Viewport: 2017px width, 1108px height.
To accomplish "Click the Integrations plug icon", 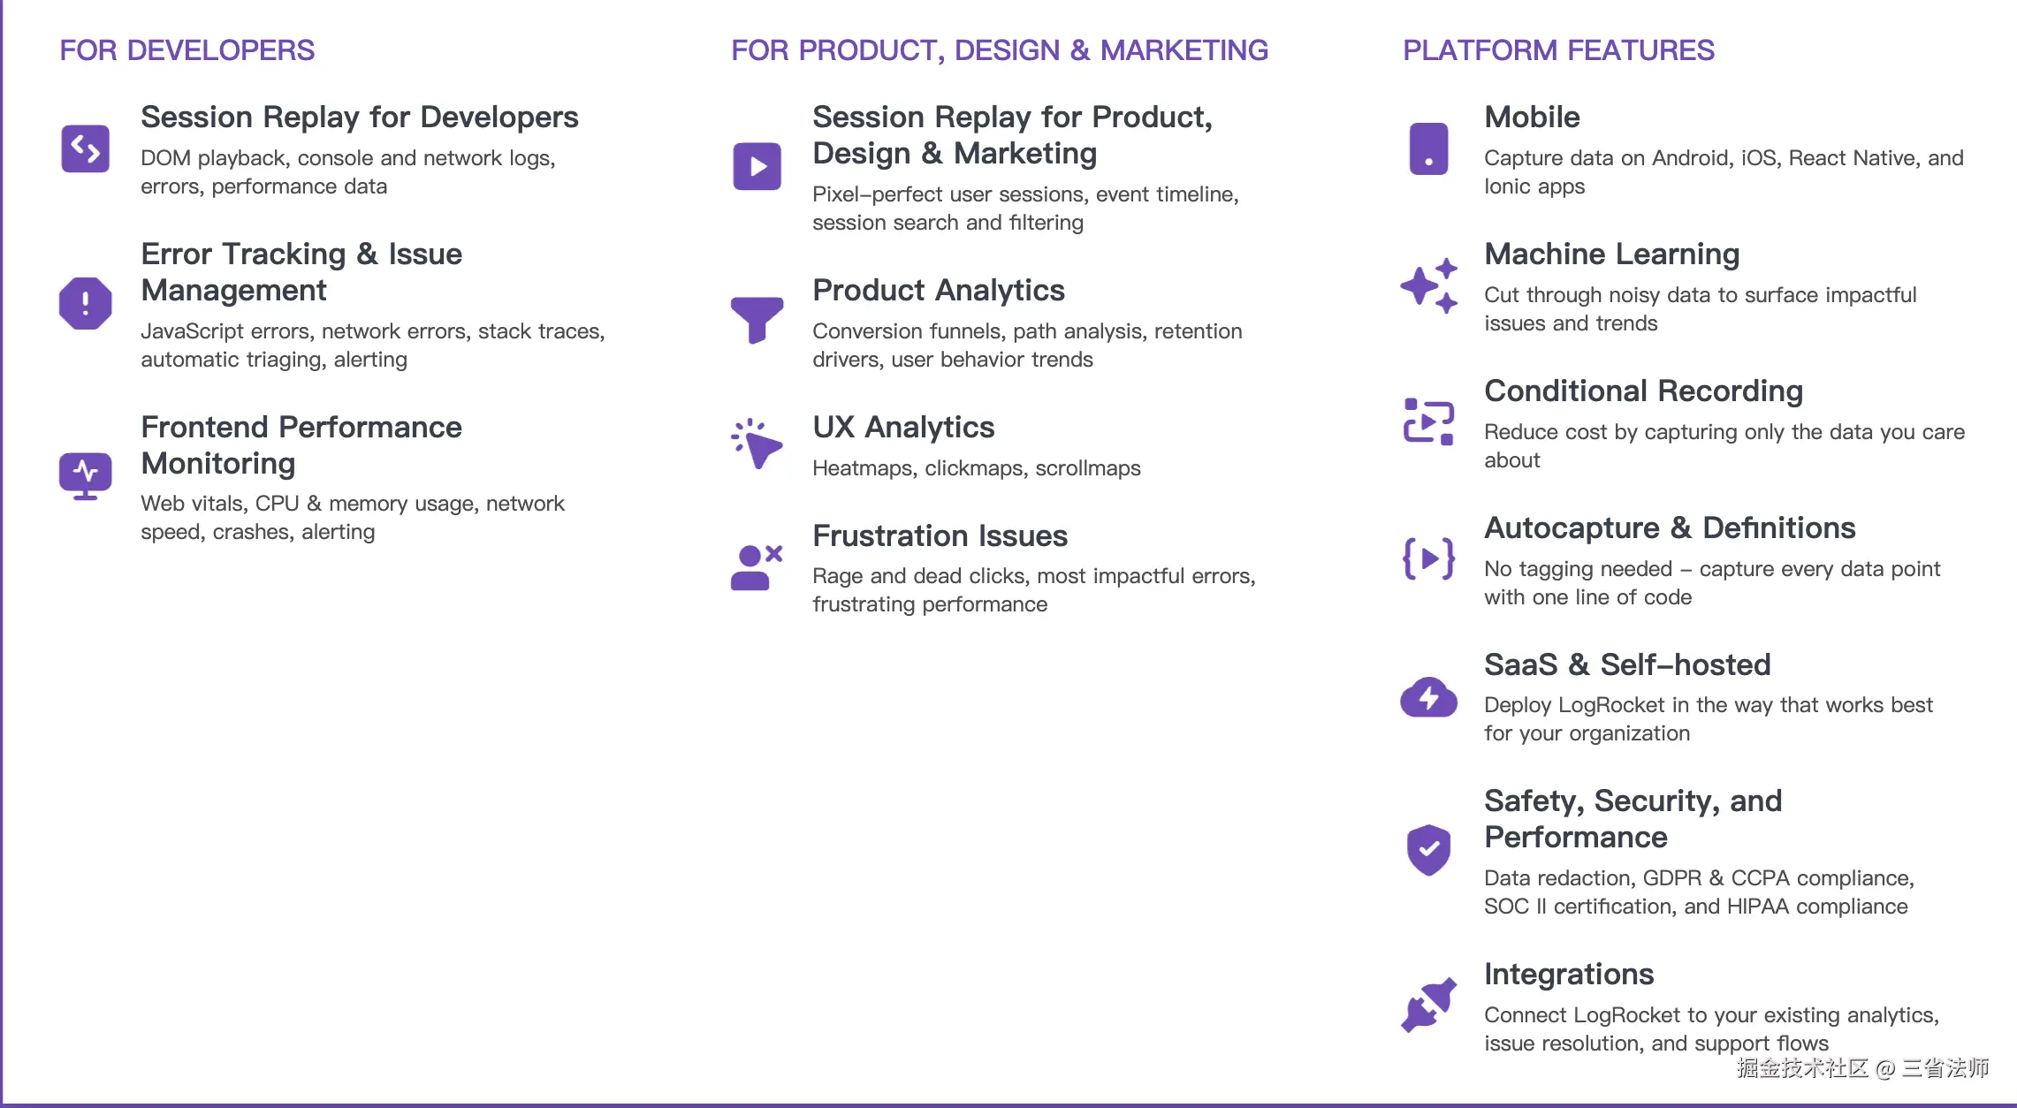I will tap(1428, 1005).
